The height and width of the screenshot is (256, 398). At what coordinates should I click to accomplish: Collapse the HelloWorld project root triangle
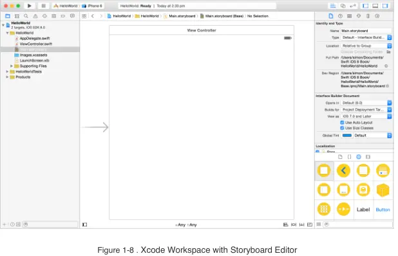pos(3,25)
